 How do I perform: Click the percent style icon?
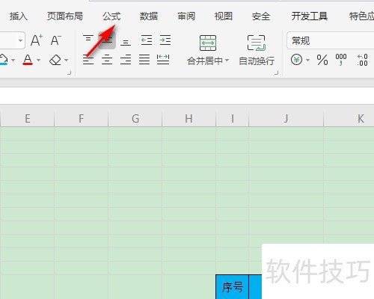tap(322, 60)
